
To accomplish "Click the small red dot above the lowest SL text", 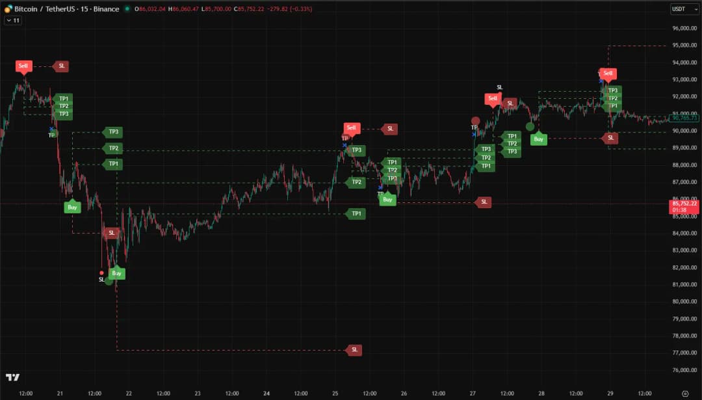I will (101, 273).
